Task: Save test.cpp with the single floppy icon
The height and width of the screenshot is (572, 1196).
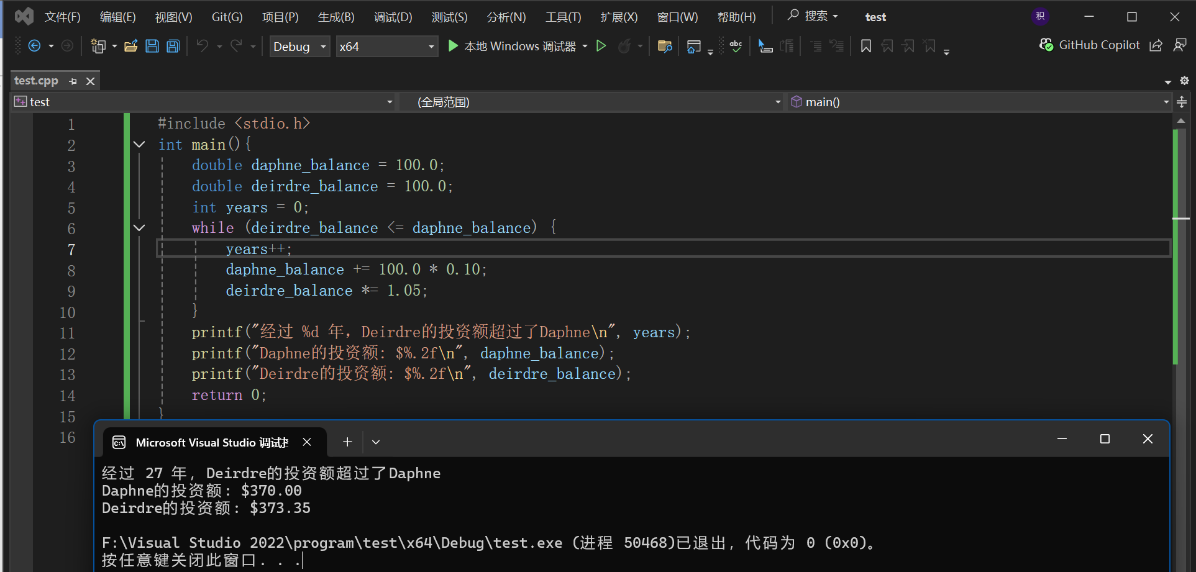Action: tap(152, 46)
